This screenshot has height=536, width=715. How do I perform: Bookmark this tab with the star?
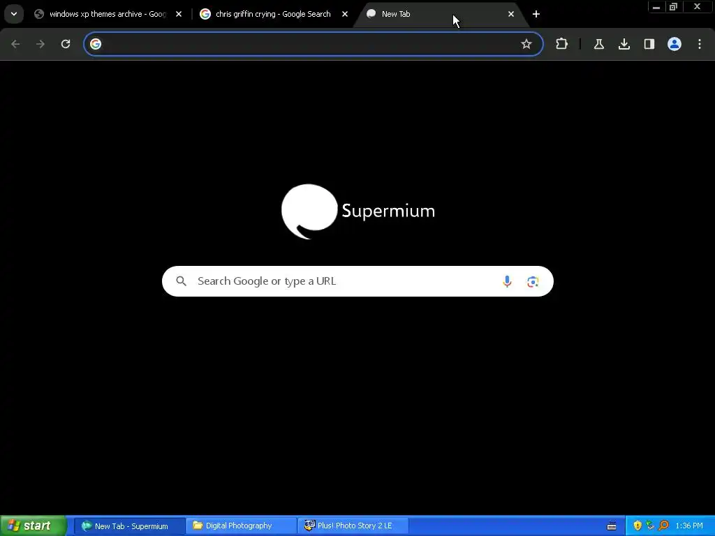[x=526, y=44]
